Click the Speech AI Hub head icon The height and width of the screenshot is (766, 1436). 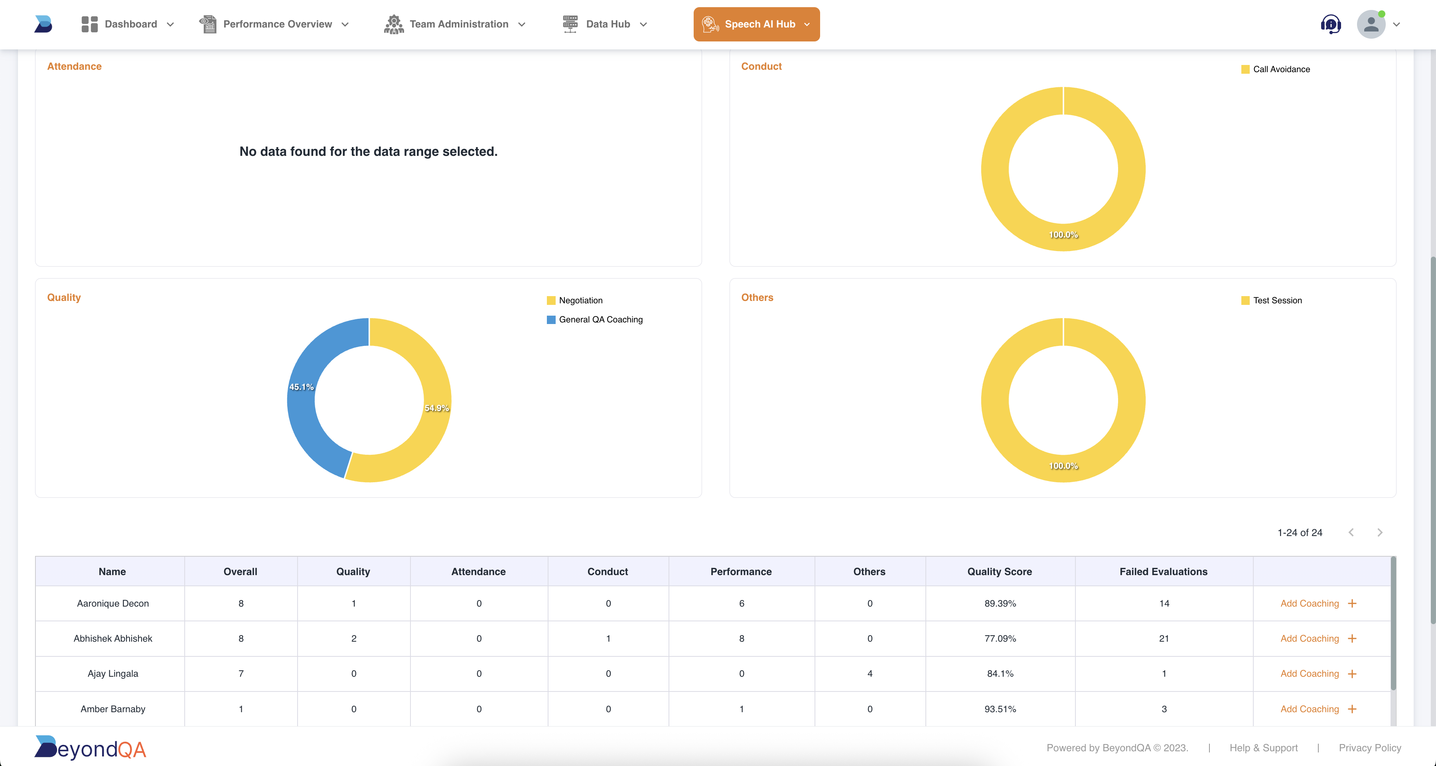pyautogui.click(x=710, y=24)
